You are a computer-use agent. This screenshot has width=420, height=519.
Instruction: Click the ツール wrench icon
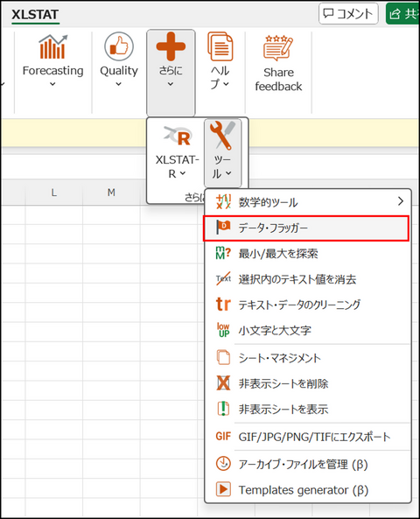point(222,135)
